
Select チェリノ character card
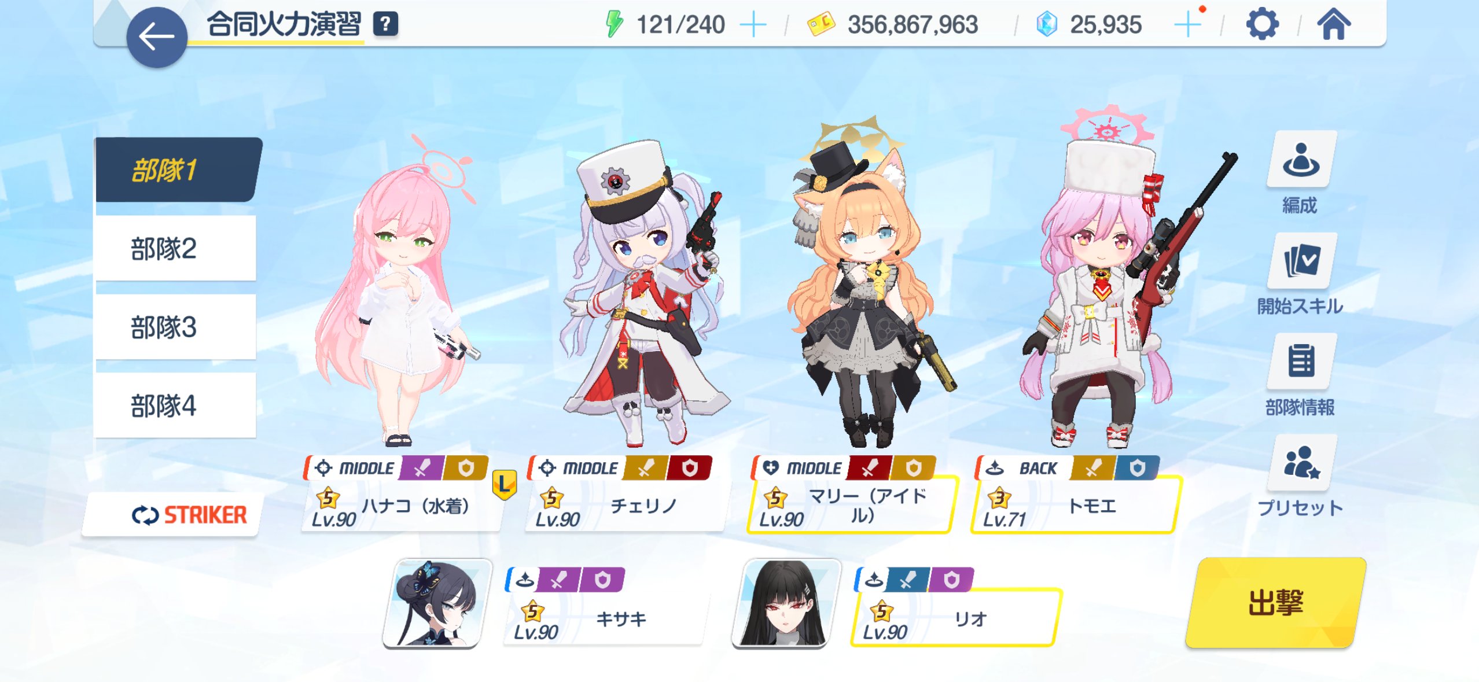point(626,493)
